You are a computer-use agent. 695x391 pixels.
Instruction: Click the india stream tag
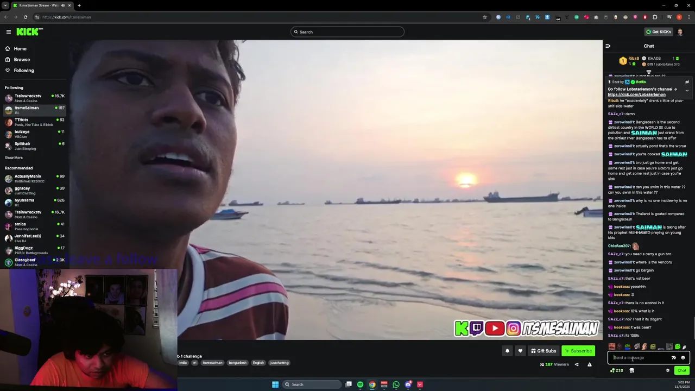(183, 363)
